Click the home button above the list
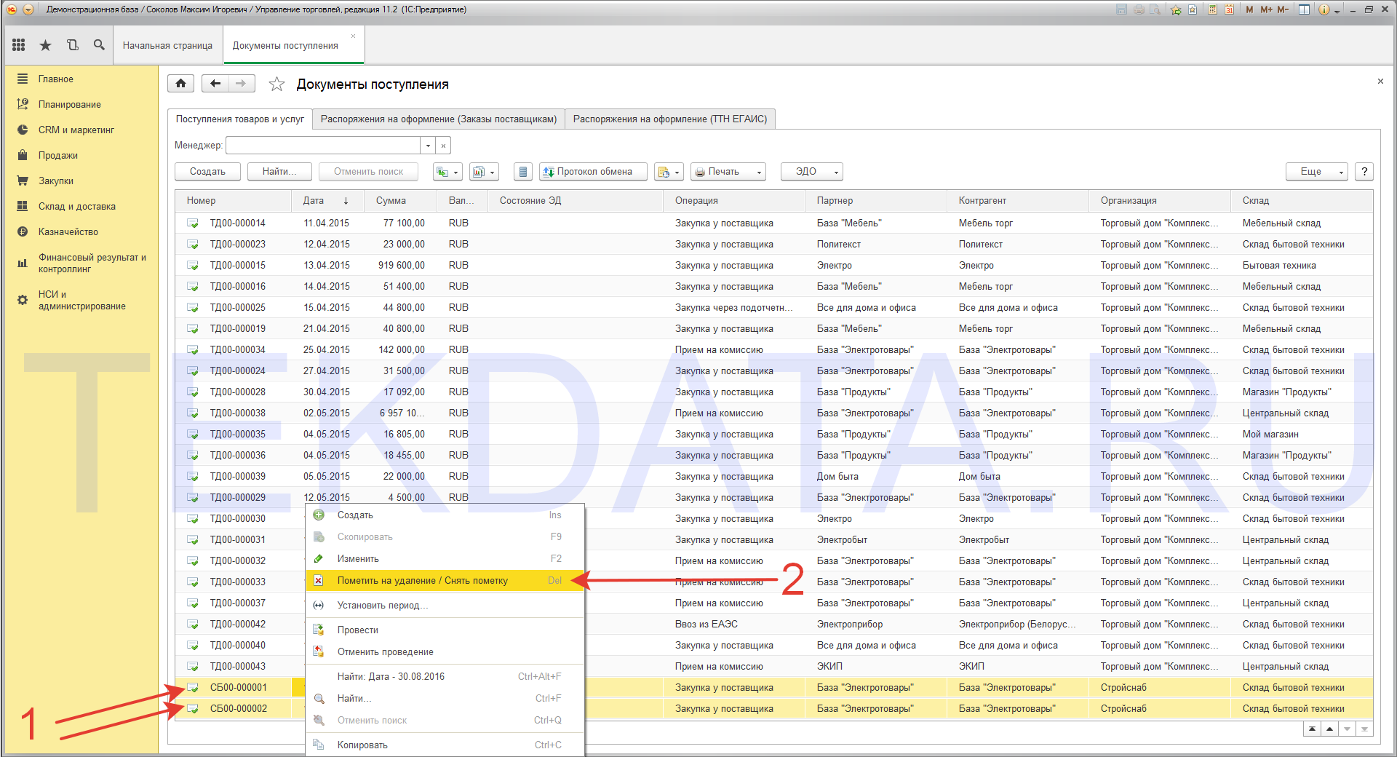 tap(180, 84)
